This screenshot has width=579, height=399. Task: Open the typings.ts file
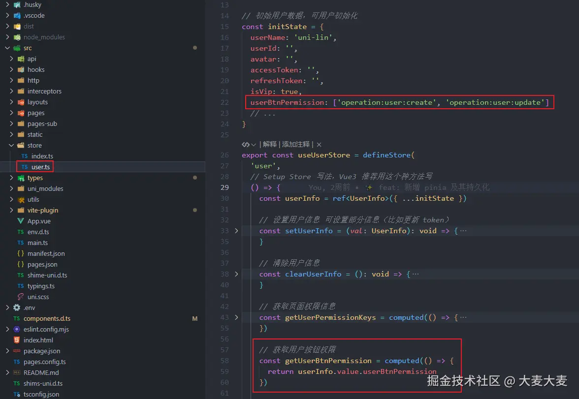(40, 286)
